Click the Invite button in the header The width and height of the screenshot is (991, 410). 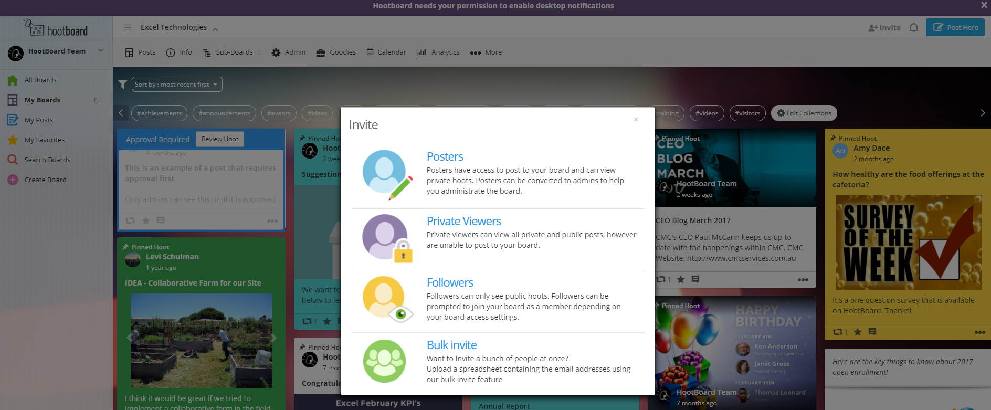884,28
